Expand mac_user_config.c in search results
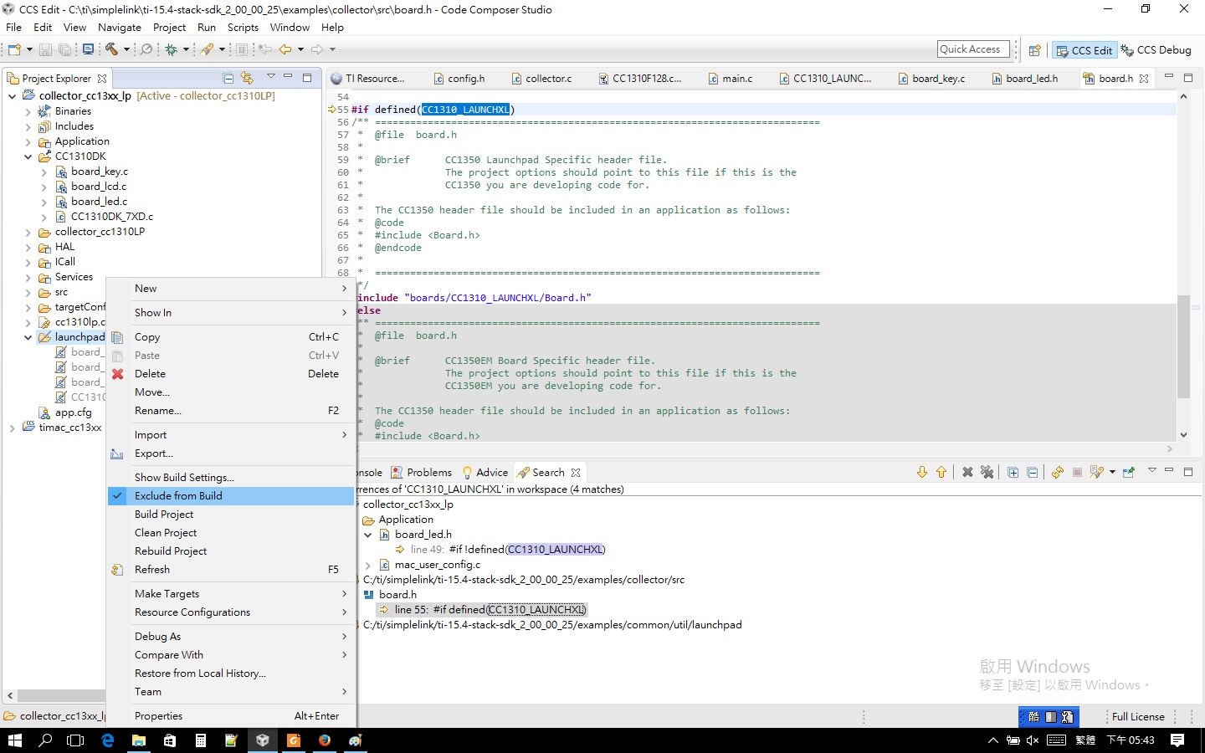The height and width of the screenshot is (753, 1205). point(368,565)
